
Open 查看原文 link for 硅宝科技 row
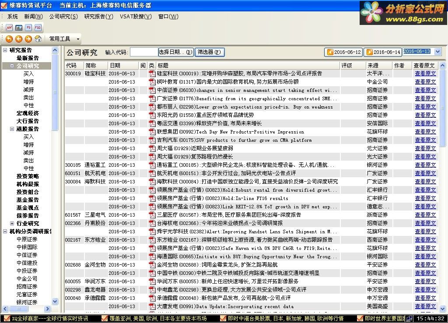tap(425, 74)
